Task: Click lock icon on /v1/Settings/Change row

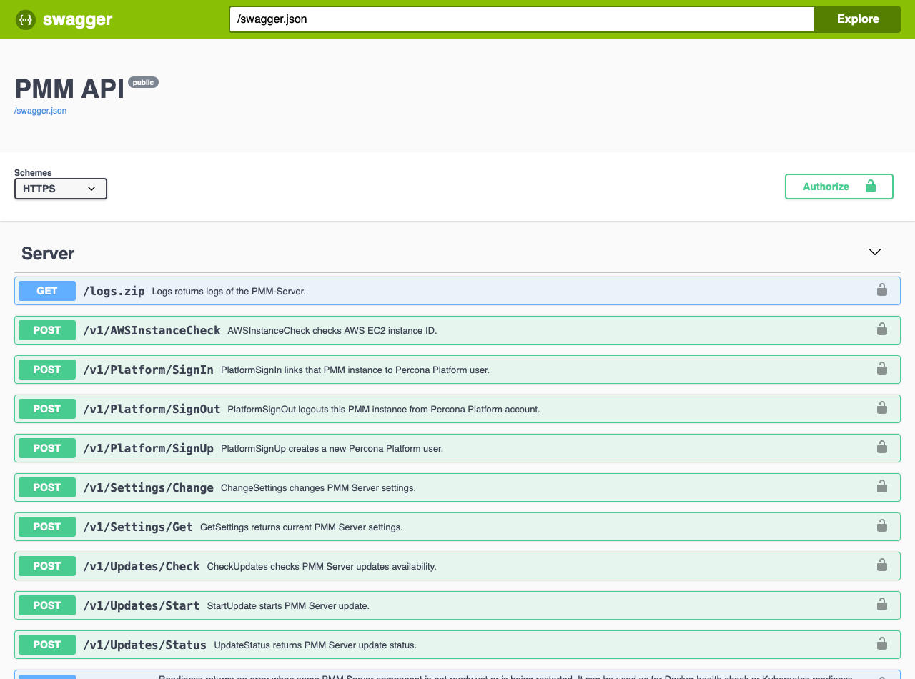Action: point(882,487)
